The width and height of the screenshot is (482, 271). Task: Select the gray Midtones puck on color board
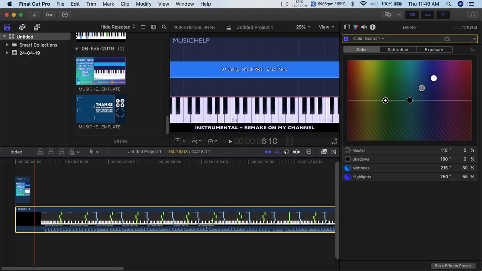(422, 88)
